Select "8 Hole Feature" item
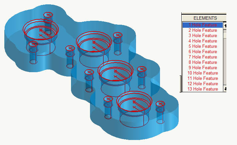 203,62
